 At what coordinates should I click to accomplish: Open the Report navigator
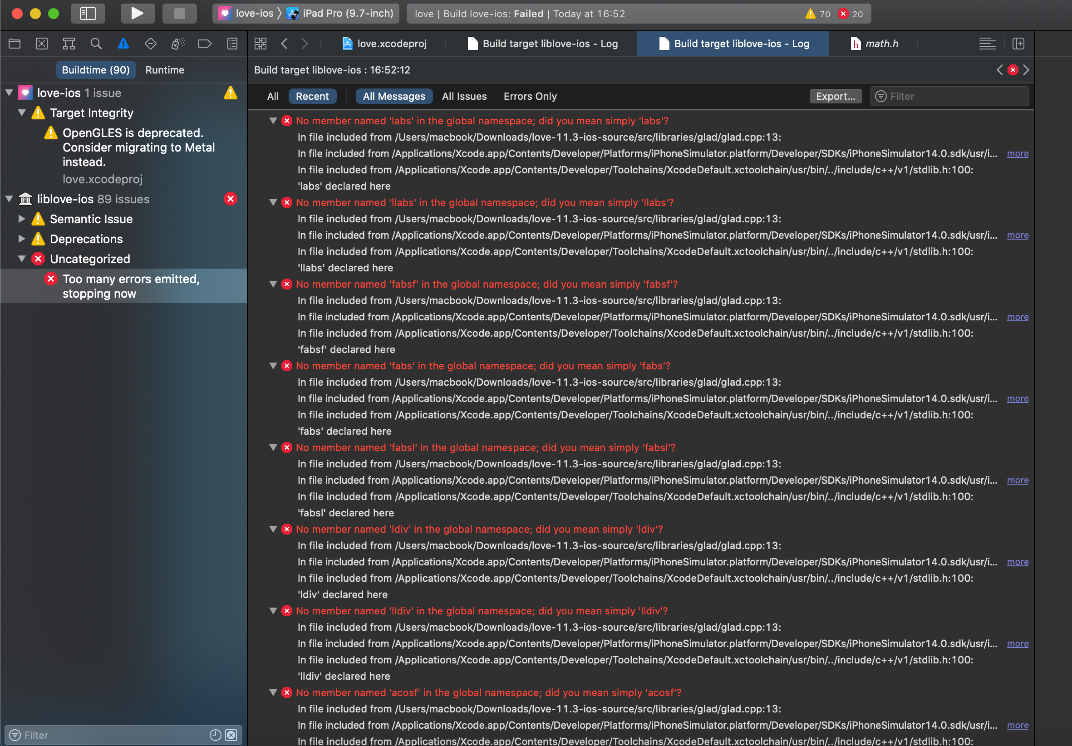[x=232, y=44]
